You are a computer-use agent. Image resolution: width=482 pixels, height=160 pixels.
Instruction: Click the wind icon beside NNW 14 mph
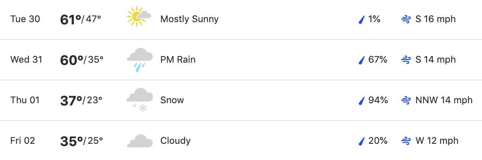click(406, 100)
